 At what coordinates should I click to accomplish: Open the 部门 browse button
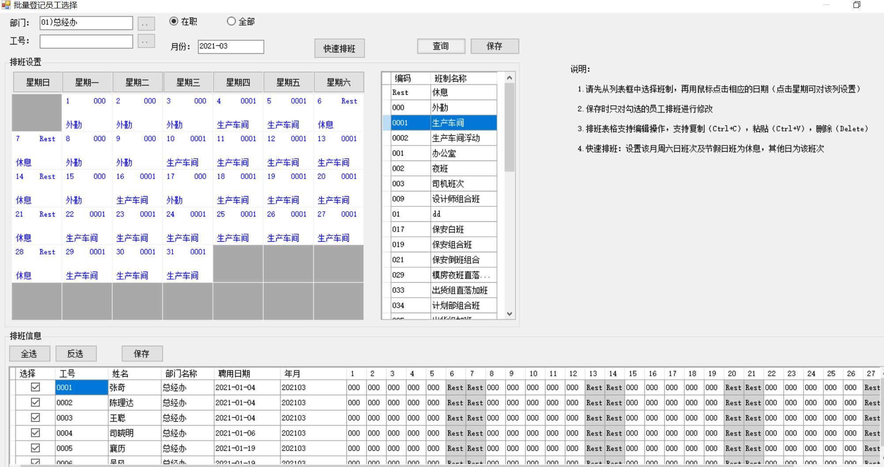[146, 23]
